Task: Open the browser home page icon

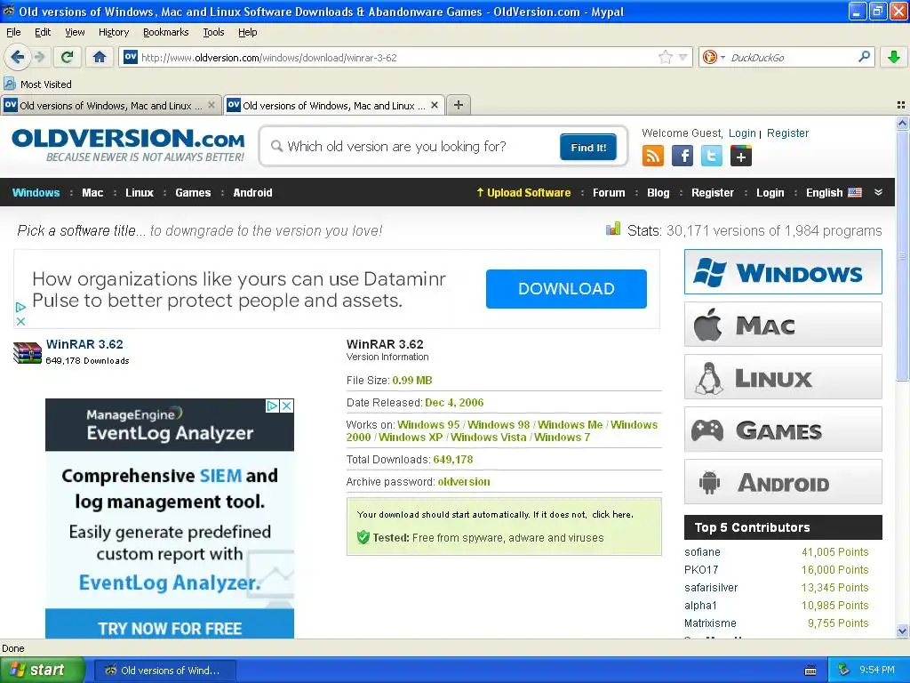Action: 100,57
